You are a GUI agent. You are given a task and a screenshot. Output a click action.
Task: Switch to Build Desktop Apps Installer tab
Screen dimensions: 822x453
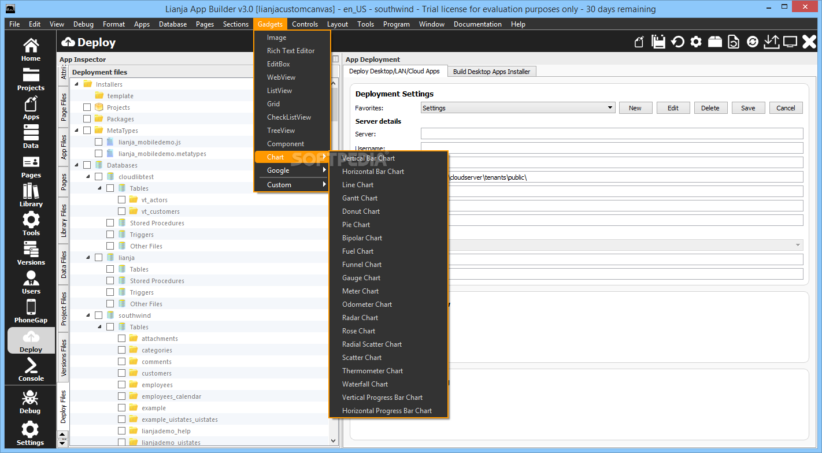point(491,72)
